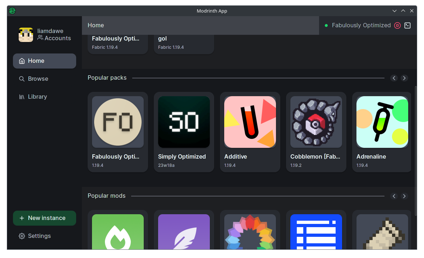
Task: Open the Adrenaline syringe pack icon
Action: (382, 122)
